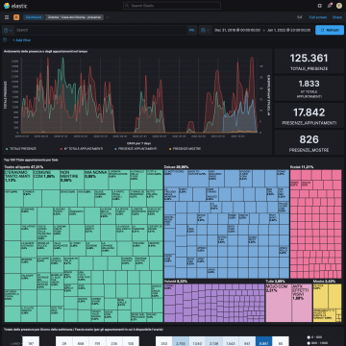Open the help menu icon in header

[319, 6]
